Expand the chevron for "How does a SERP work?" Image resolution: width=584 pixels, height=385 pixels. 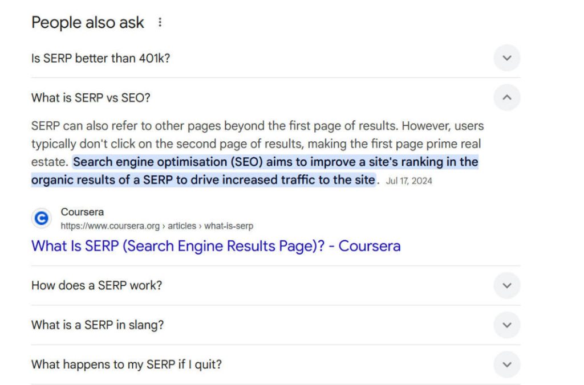coord(506,285)
